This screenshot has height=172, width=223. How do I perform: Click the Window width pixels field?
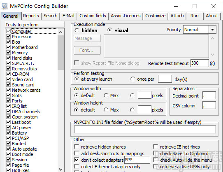tap(144, 95)
